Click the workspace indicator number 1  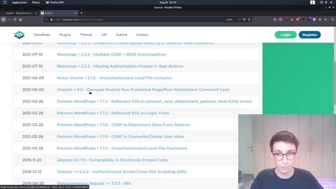coord(312,2)
